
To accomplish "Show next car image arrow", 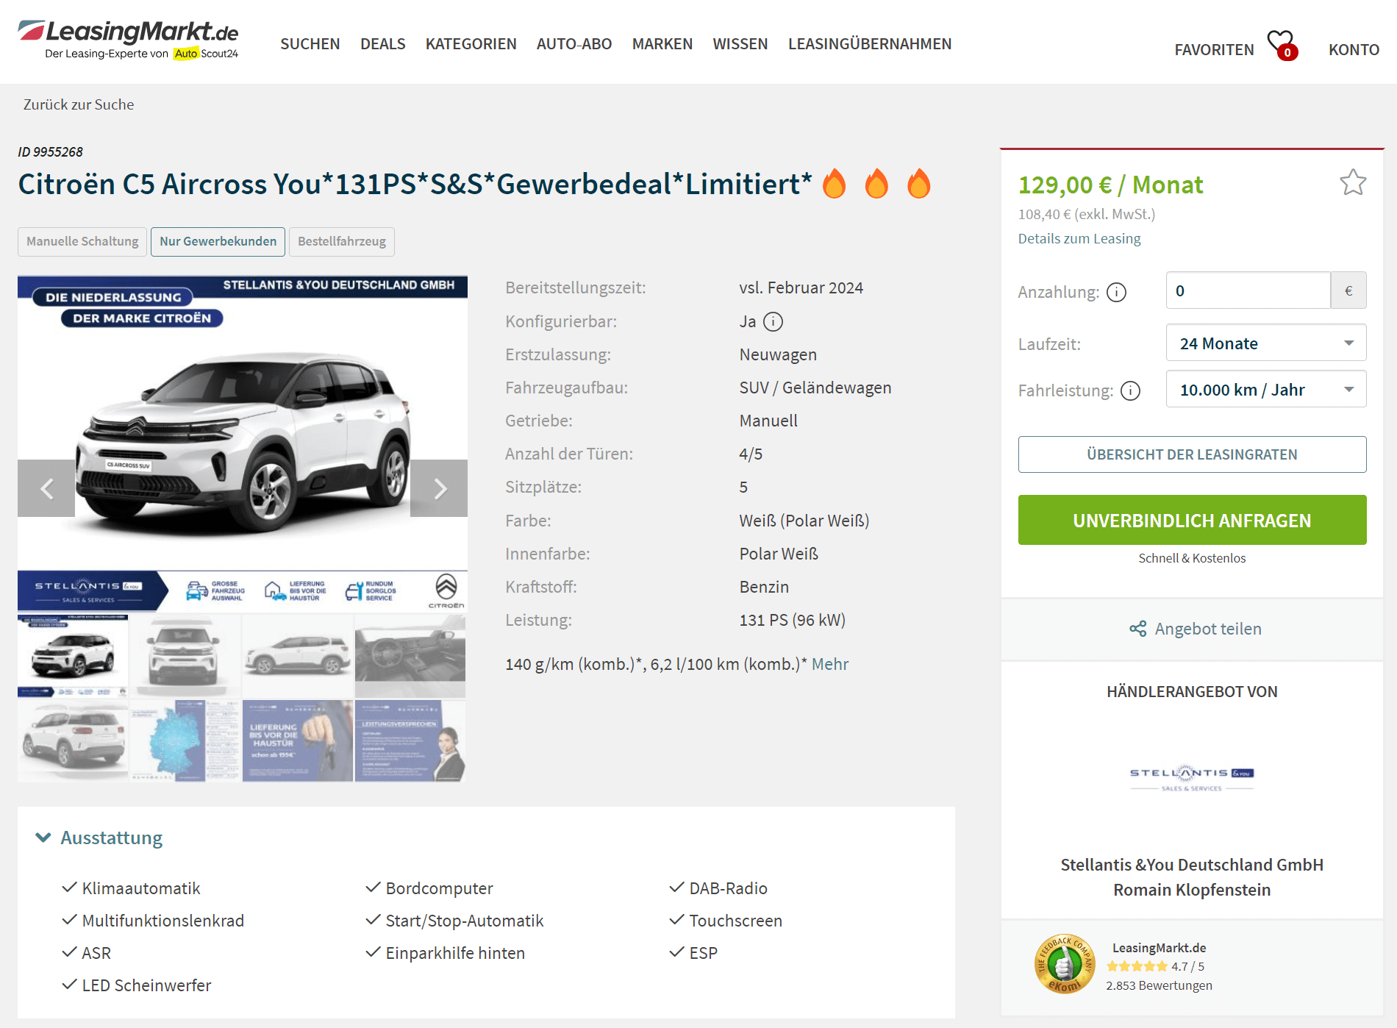I will 439,488.
